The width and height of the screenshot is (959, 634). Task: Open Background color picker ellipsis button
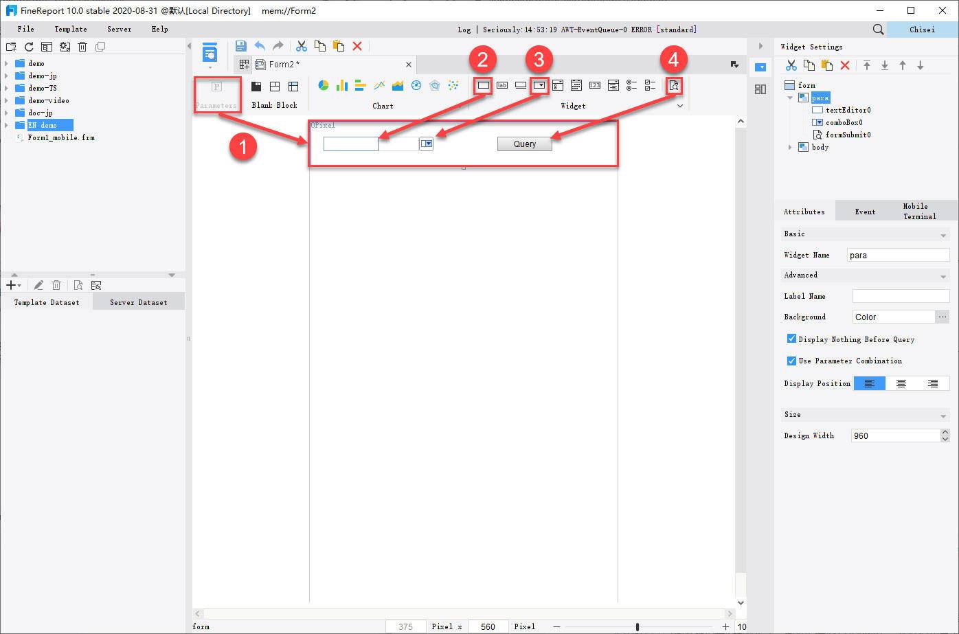[942, 317]
